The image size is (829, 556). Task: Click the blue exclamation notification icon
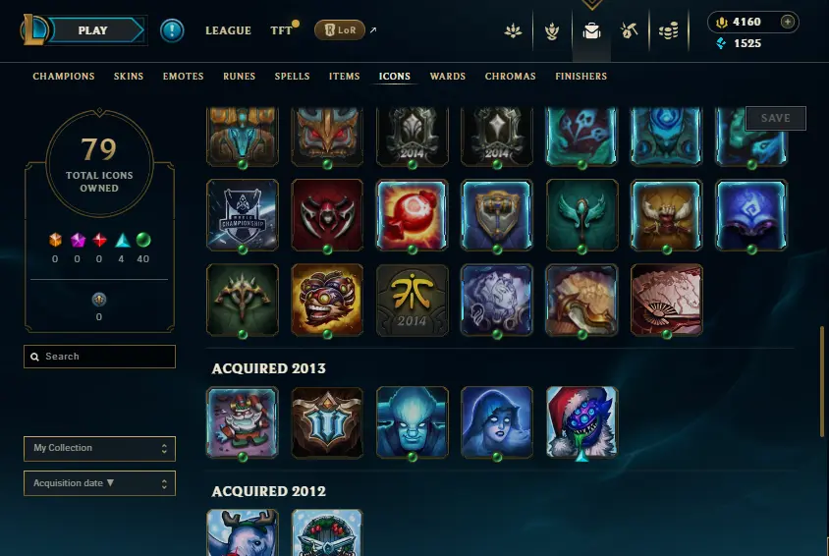172,30
